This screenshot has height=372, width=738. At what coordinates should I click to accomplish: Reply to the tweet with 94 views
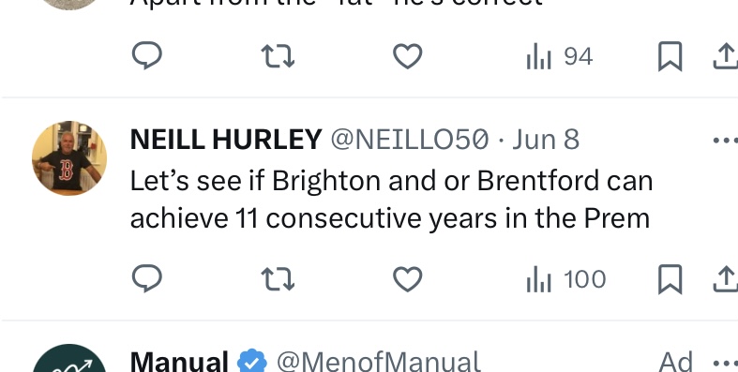pyautogui.click(x=147, y=55)
